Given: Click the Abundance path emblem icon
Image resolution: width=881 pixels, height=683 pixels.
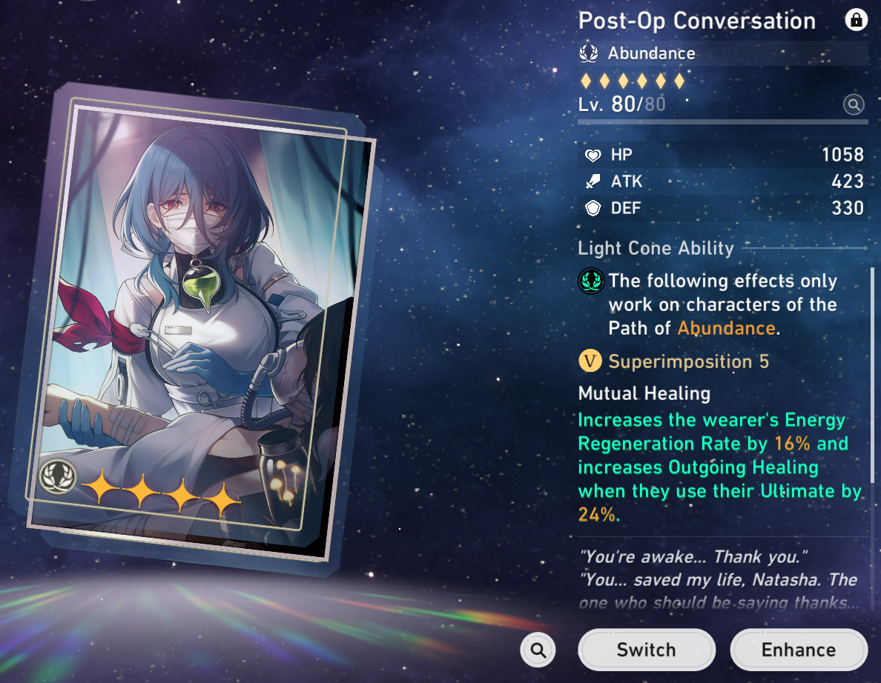Looking at the screenshot, I should [x=589, y=53].
